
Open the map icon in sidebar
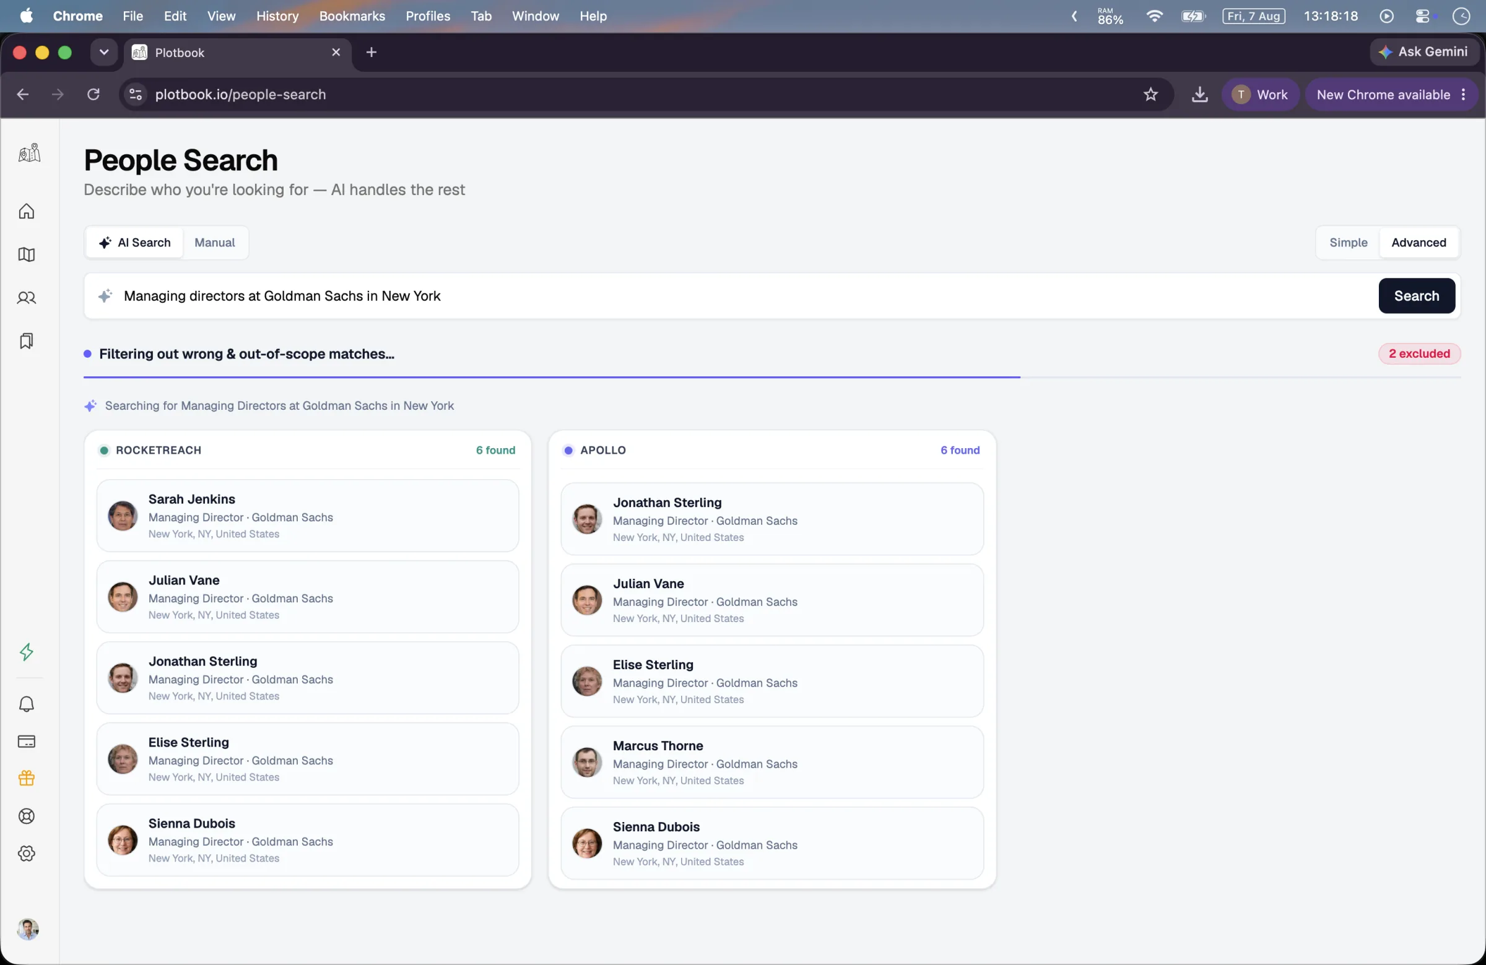[26, 254]
